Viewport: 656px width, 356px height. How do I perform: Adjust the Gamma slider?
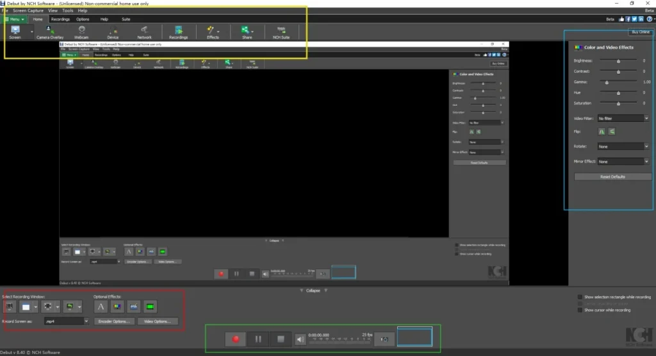coord(618,82)
